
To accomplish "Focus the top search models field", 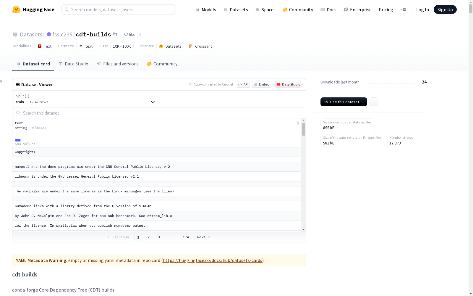I will tap(118, 9).
